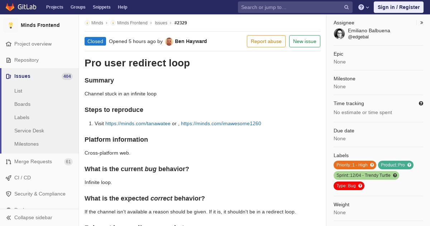Open the Snippets menu item
Screen dimensions: 430x226
click(102, 7)
